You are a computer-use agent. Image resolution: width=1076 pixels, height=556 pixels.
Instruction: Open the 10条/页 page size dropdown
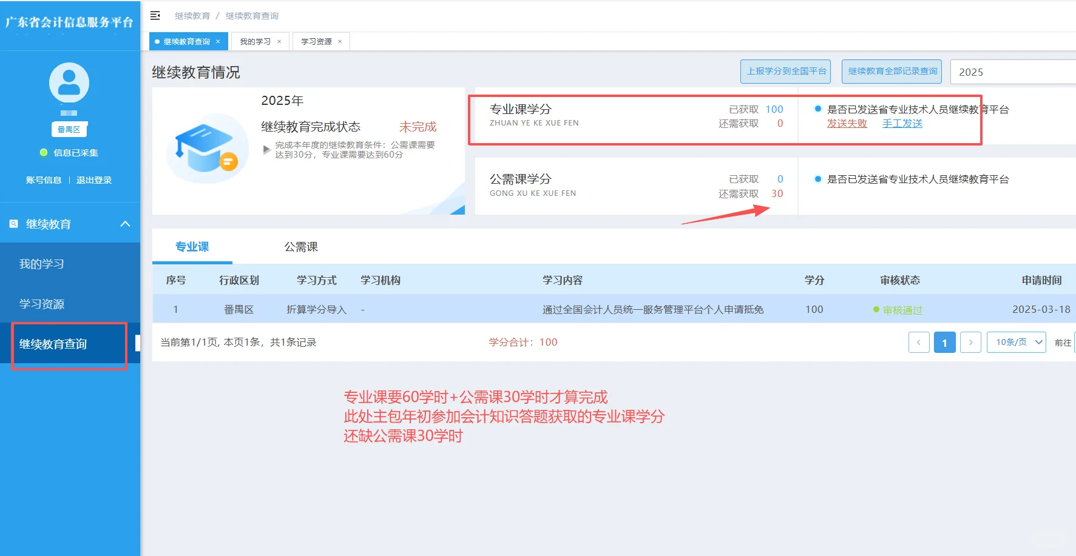click(1017, 342)
